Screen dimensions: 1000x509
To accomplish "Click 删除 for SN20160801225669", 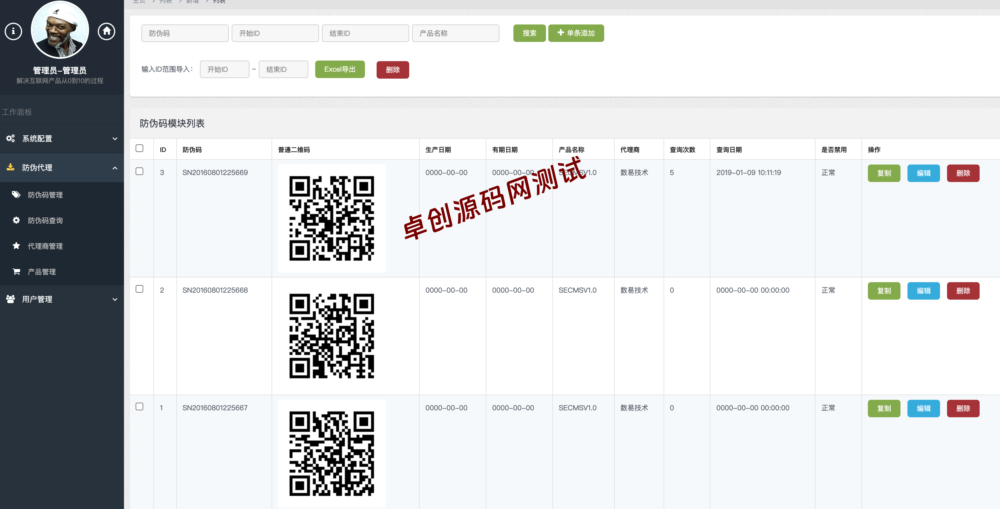I will click(x=963, y=173).
